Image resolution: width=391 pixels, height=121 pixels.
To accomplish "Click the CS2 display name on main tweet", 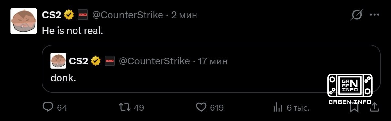I will 52,15.
